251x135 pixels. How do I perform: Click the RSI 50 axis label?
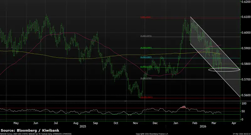[x=243, y=111]
